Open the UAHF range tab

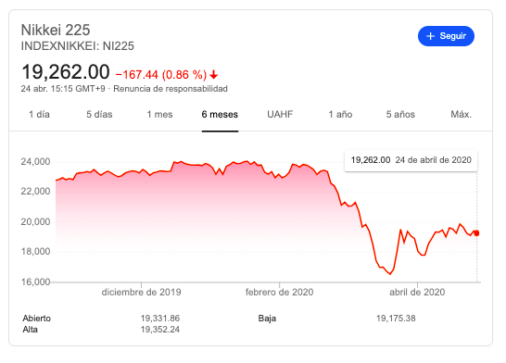point(280,115)
